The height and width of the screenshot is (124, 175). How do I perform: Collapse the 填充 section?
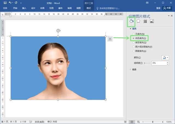pyautogui.click(x=130, y=29)
